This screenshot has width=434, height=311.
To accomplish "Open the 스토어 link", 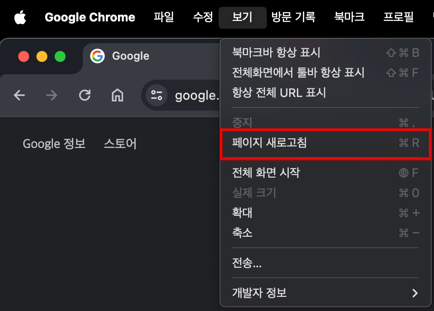I will [120, 143].
